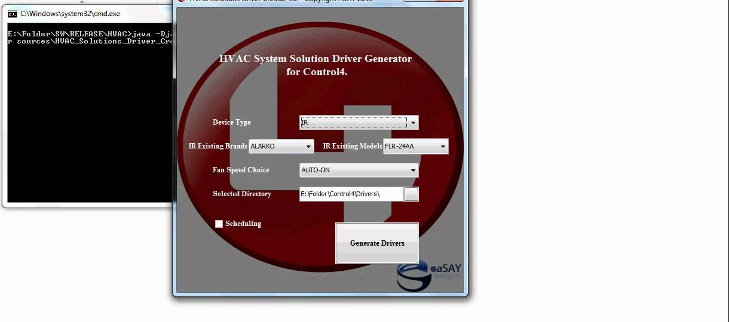Click the Device Type label
This screenshot has width=729, height=322.
[x=232, y=122]
